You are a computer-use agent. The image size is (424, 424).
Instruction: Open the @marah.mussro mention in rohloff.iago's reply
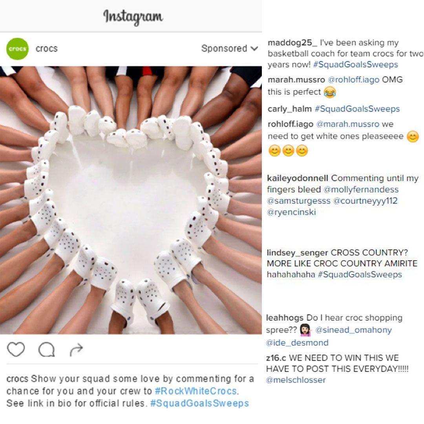(348, 124)
